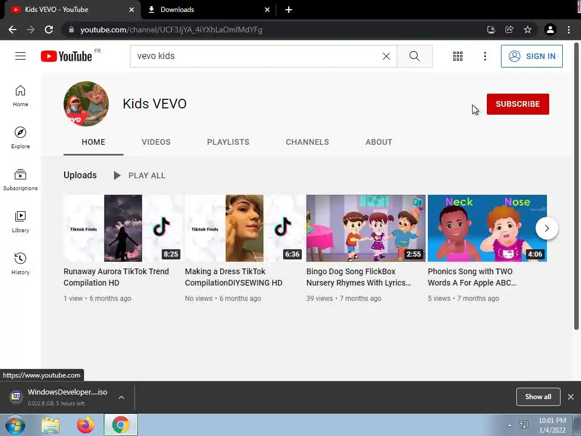581x436 pixels.
Task: Play the Bingo Dog Song thumbnail 2:55
Action: point(366,228)
